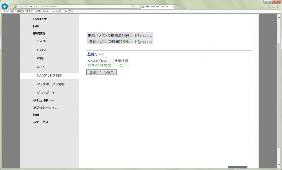The height and width of the screenshot is (170, 282).
Task: Expand the Internet sidebar section
Action: [40, 19]
